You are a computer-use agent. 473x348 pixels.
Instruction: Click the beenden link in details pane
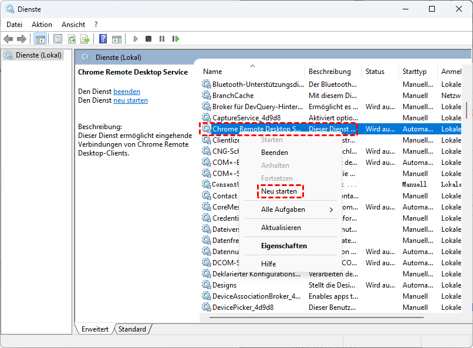click(127, 92)
